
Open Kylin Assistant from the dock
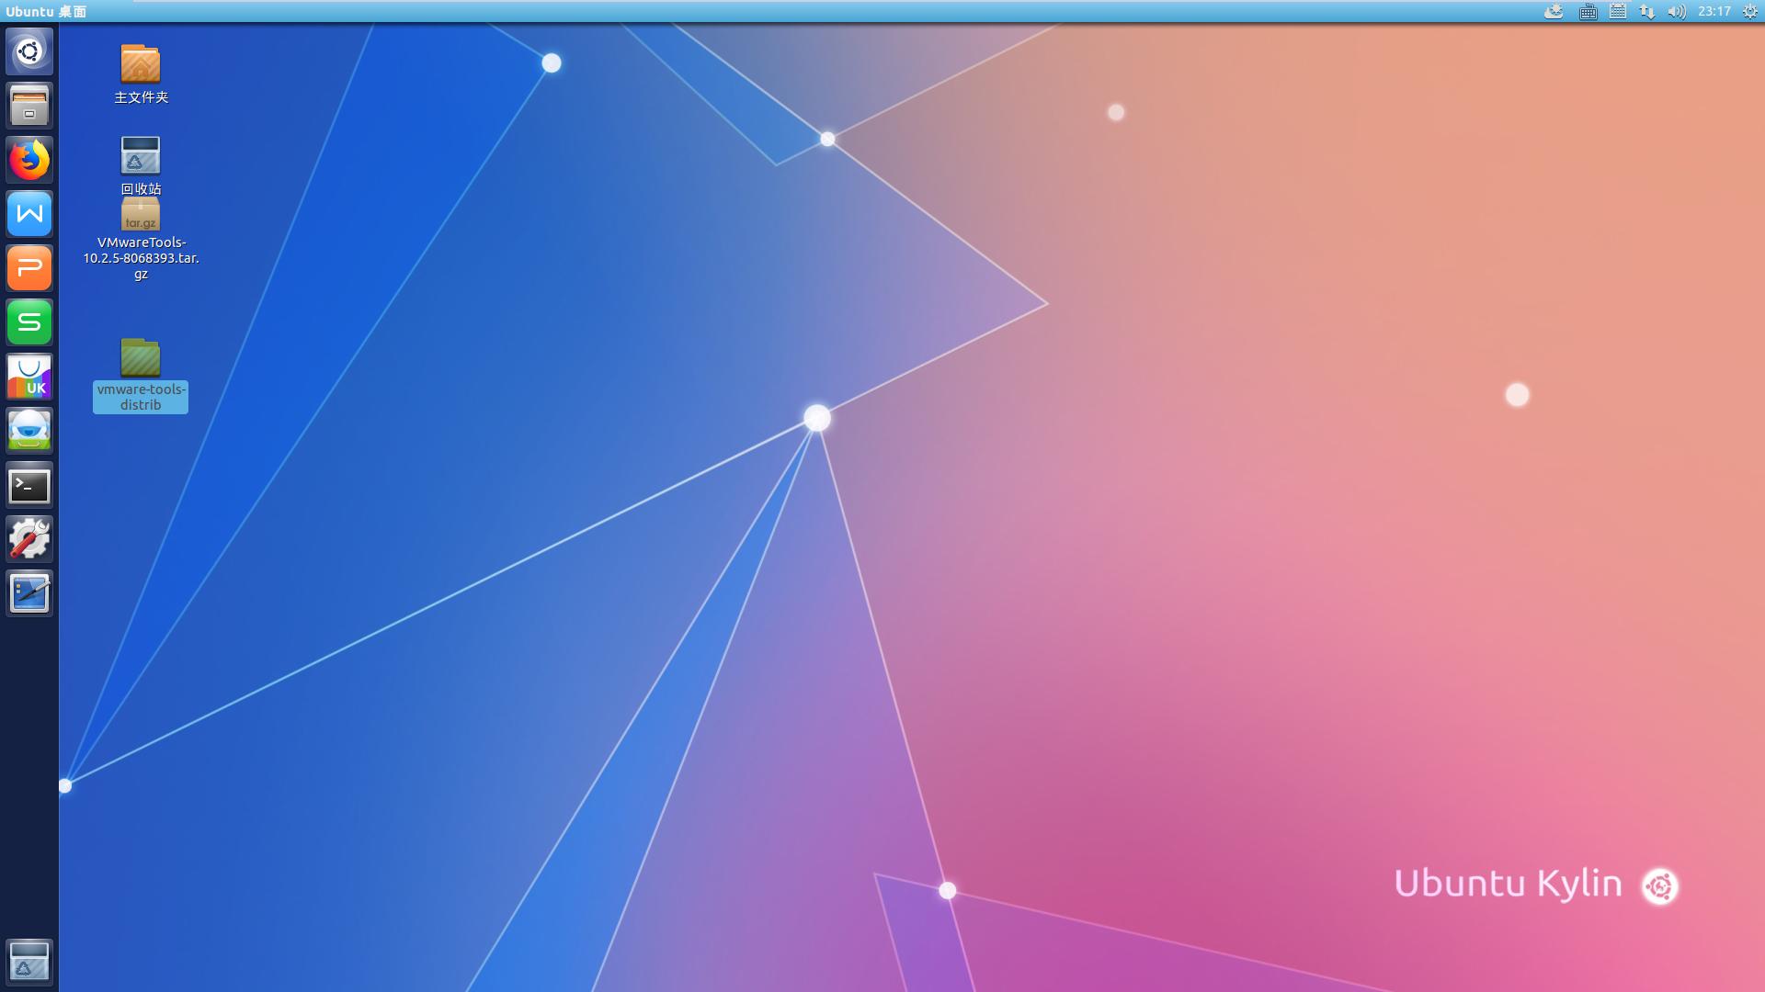click(x=29, y=431)
